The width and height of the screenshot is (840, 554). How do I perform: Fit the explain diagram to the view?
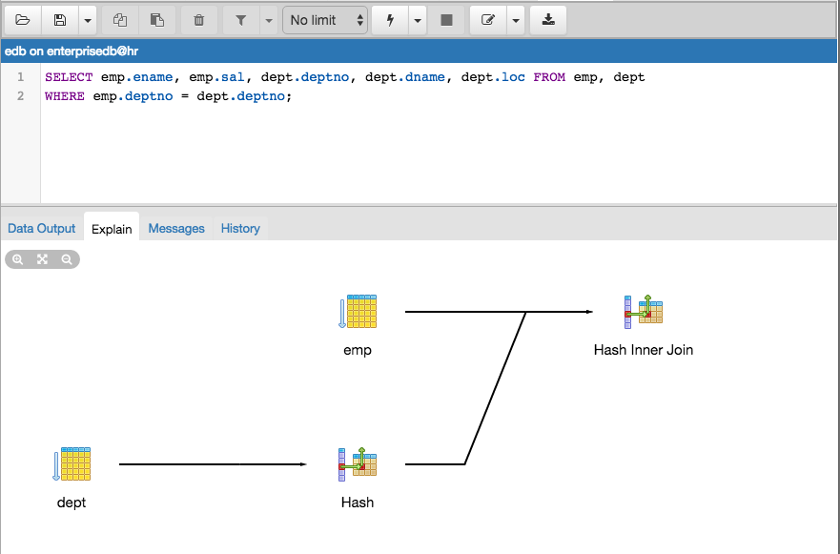42,259
